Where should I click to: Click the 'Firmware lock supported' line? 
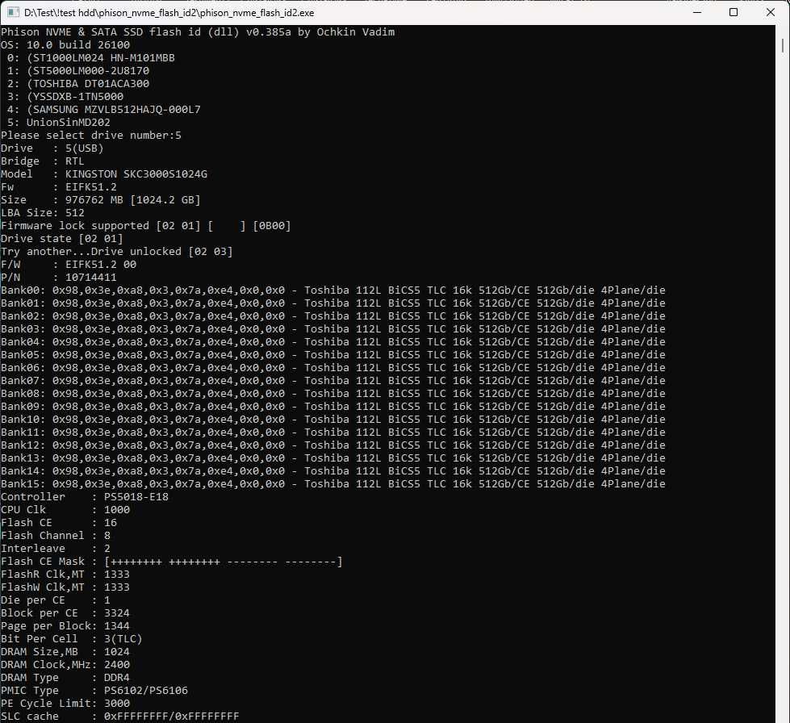pyautogui.click(x=146, y=226)
